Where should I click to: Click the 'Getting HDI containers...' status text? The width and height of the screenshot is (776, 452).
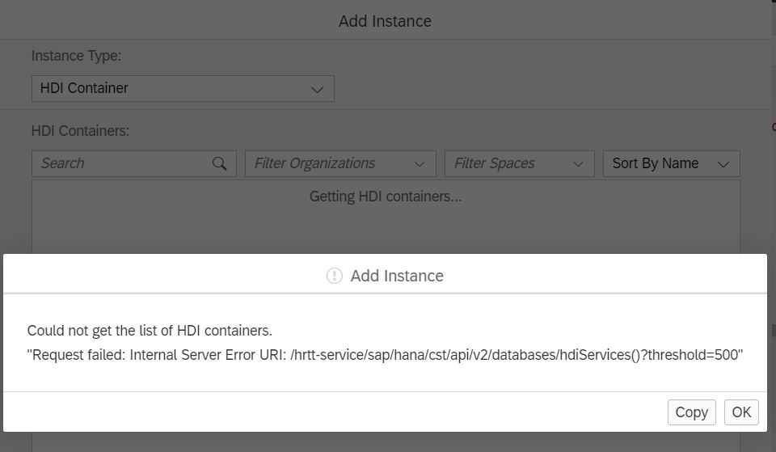[386, 196]
